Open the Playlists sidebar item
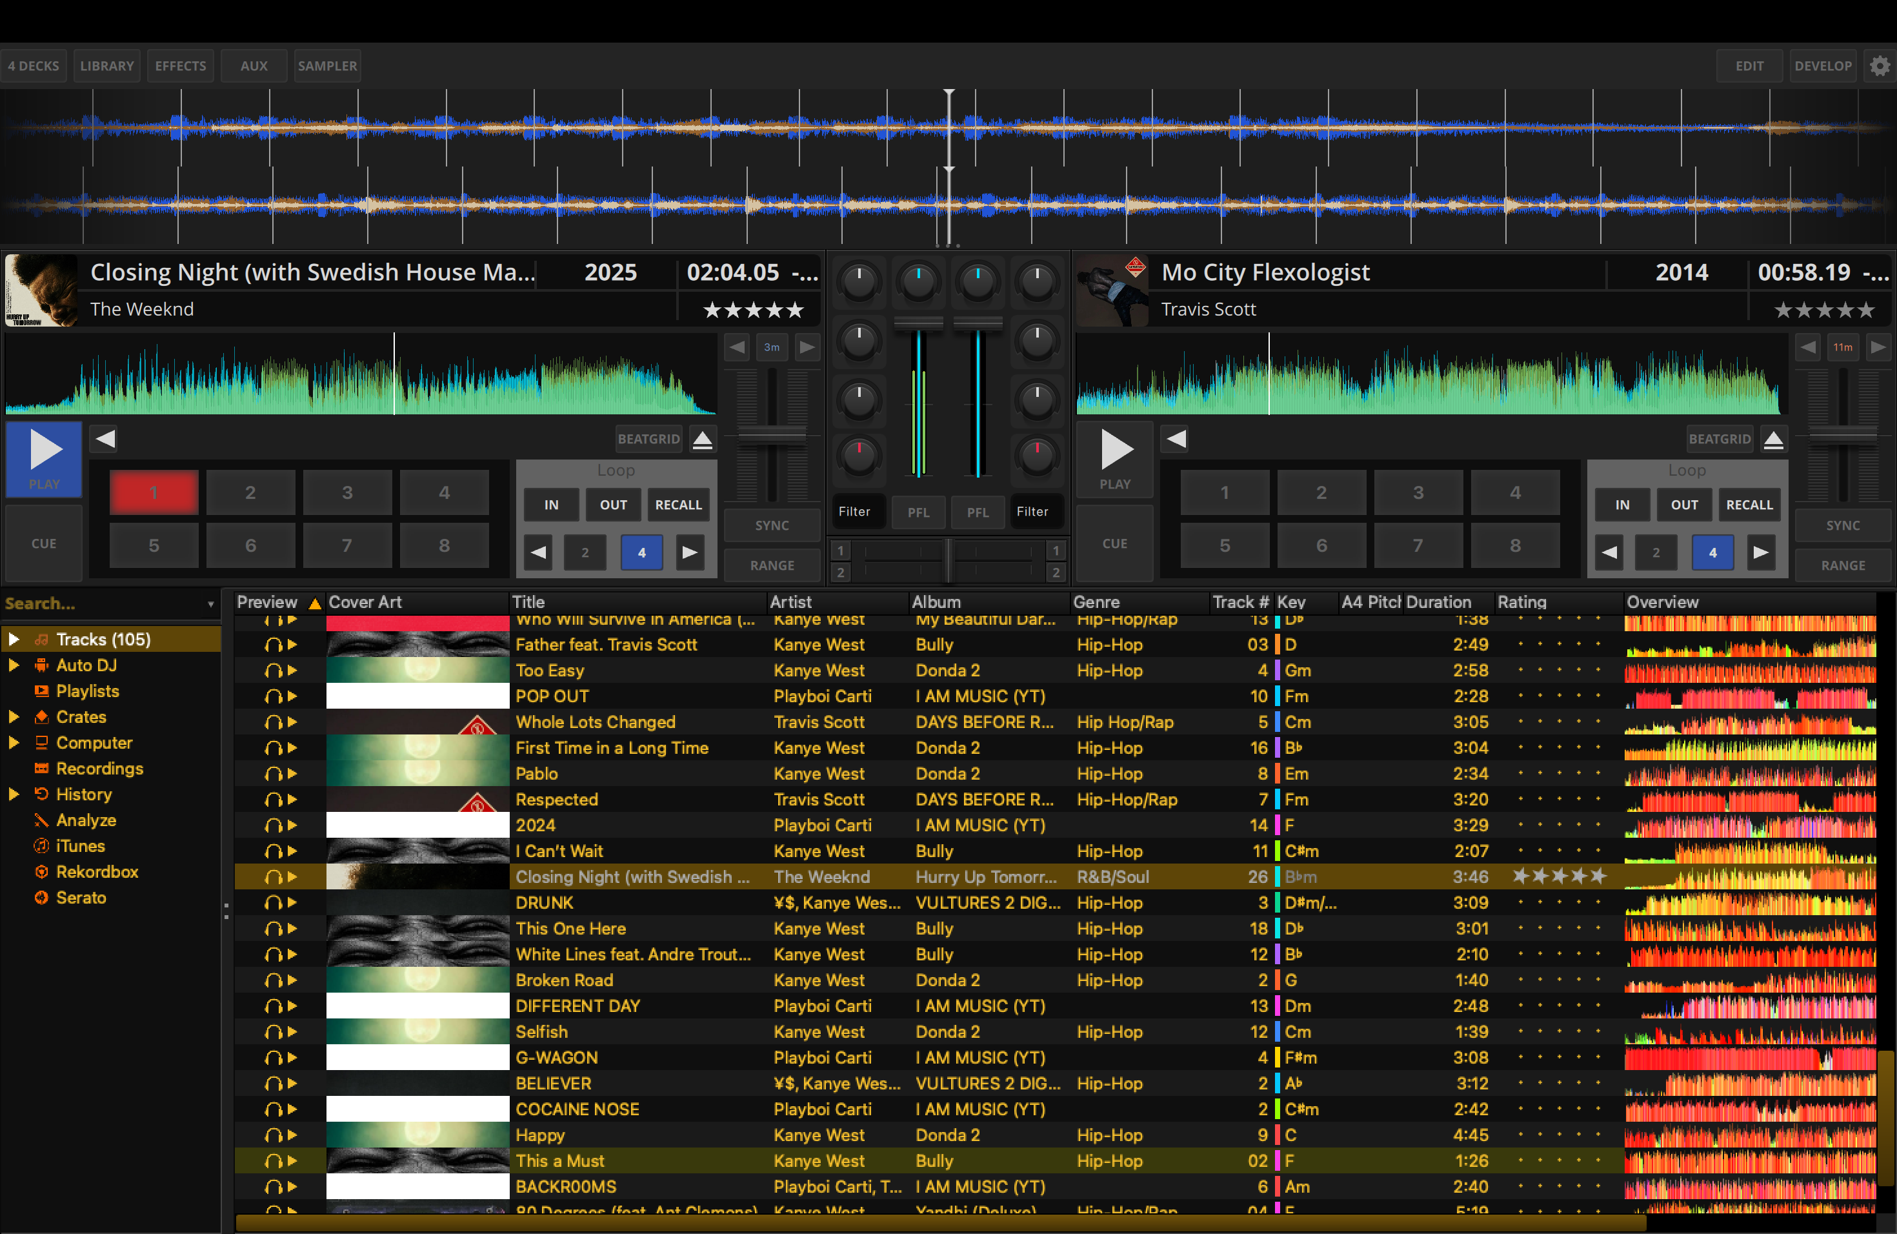Screen dimensions: 1897x1234 pos(87,691)
